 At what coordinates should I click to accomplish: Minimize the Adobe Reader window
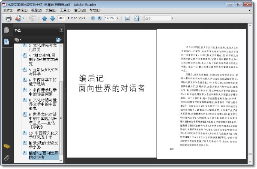(x=230, y=4)
